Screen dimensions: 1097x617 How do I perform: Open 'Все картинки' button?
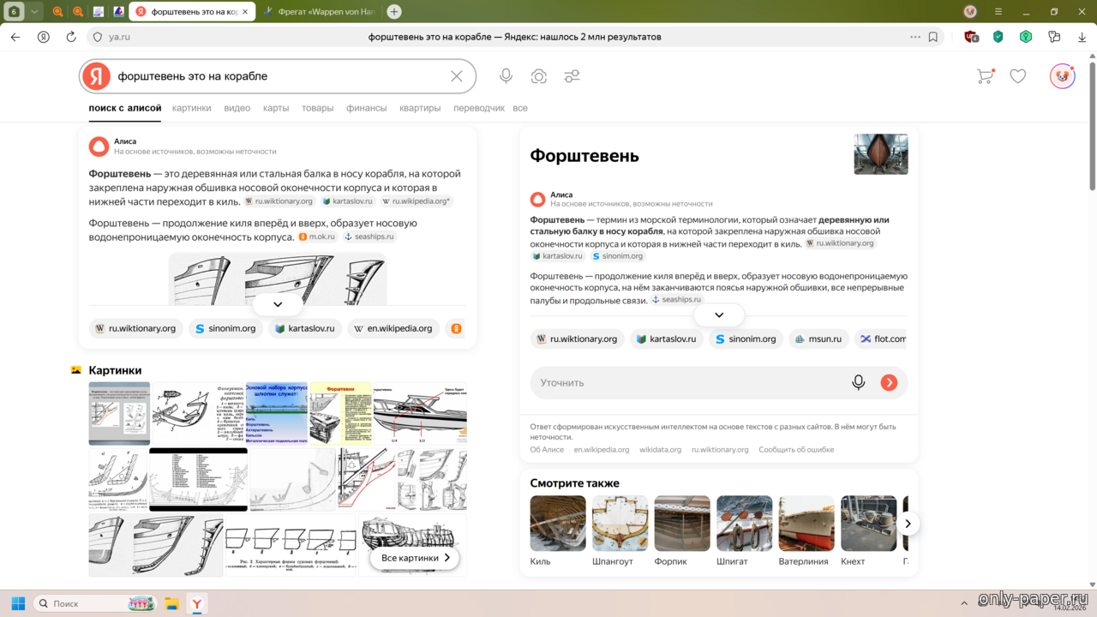[x=415, y=558]
